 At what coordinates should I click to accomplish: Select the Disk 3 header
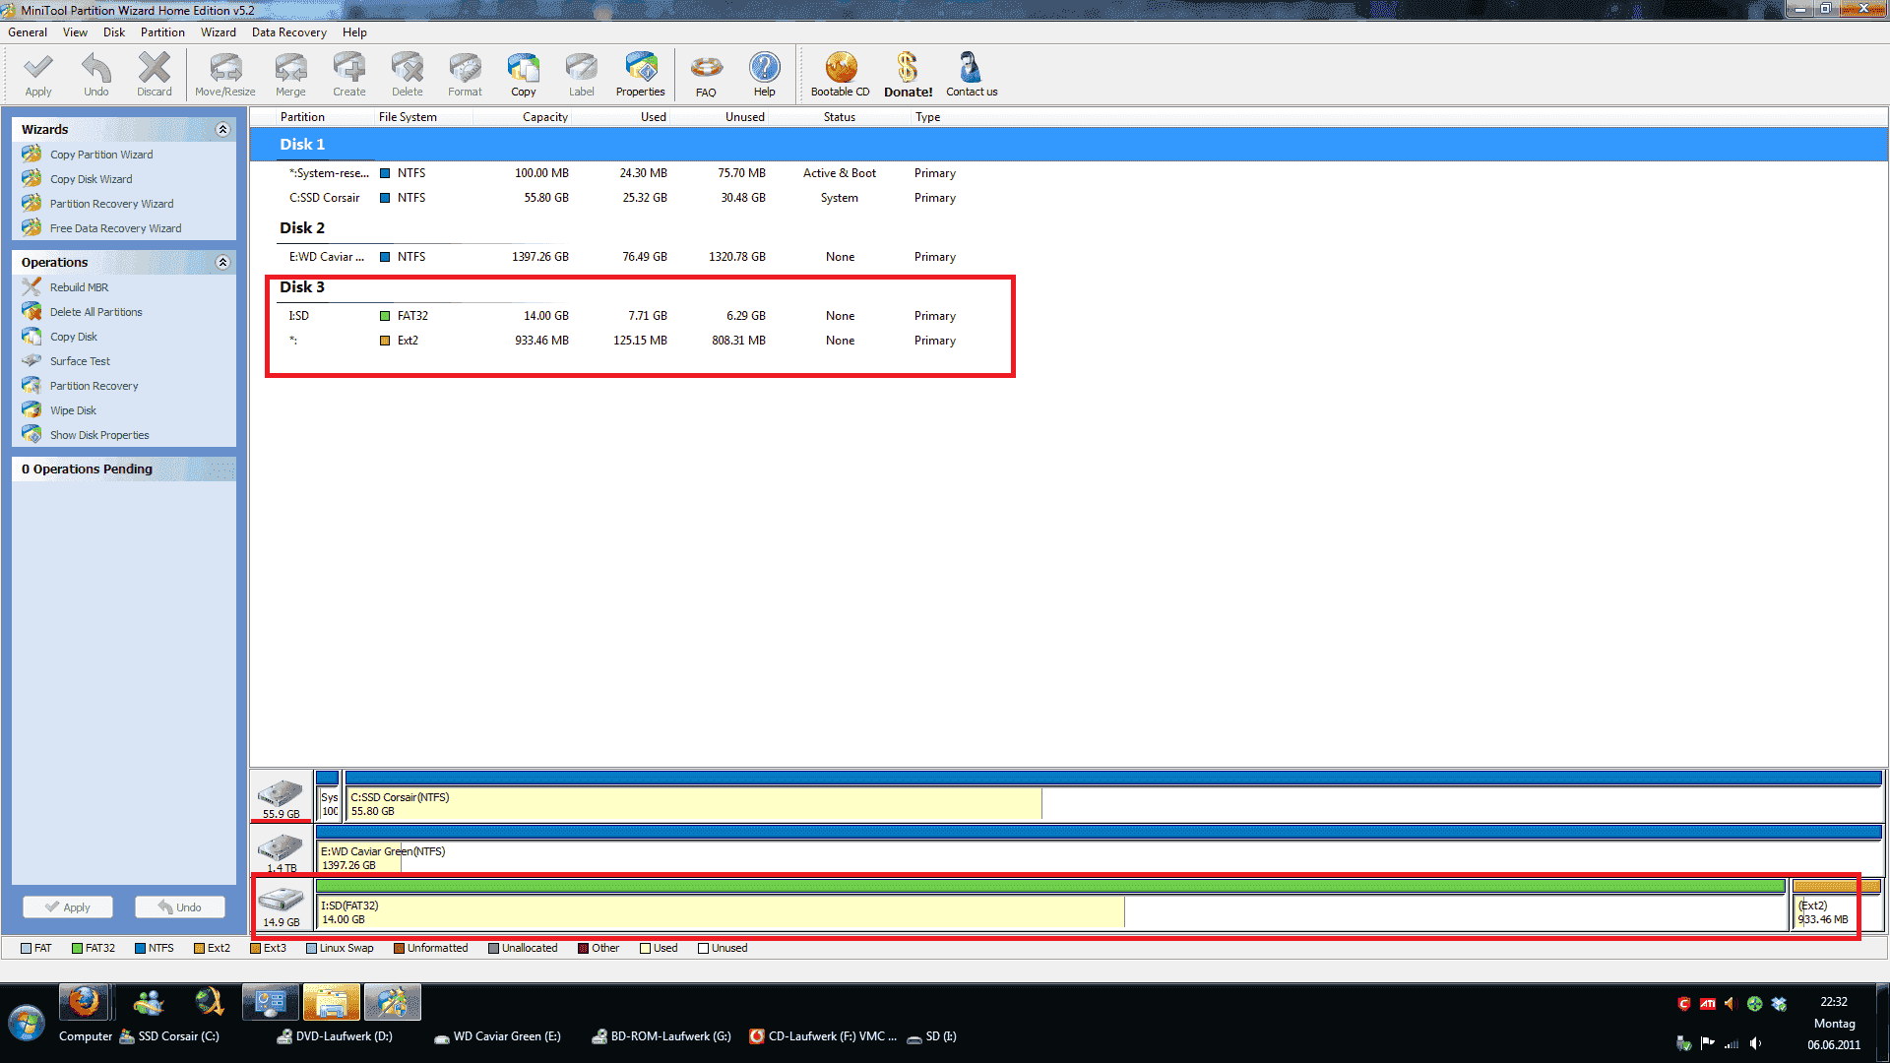point(302,286)
